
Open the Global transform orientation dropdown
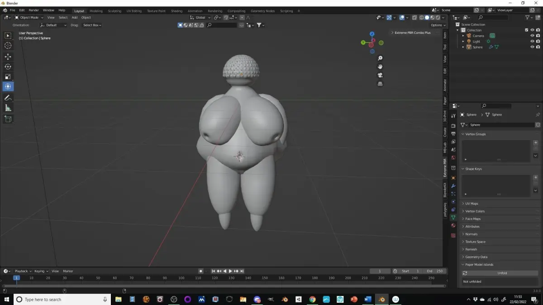(x=200, y=18)
